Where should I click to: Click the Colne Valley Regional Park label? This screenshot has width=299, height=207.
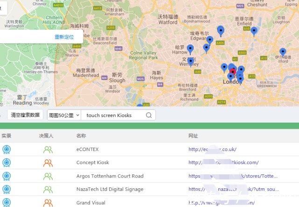[143, 55]
